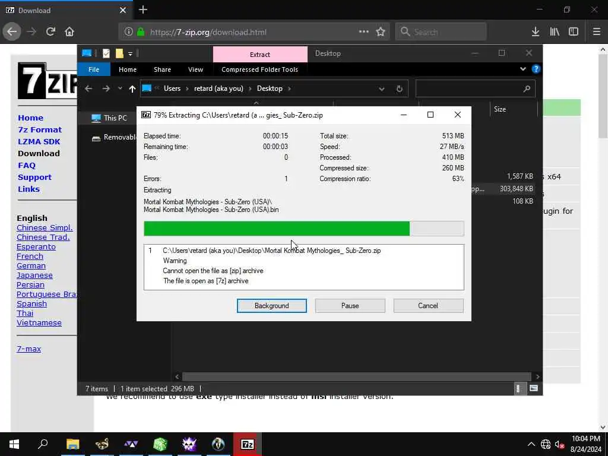Open Explorer Home ribbon tab
The height and width of the screenshot is (456, 608).
tap(128, 69)
